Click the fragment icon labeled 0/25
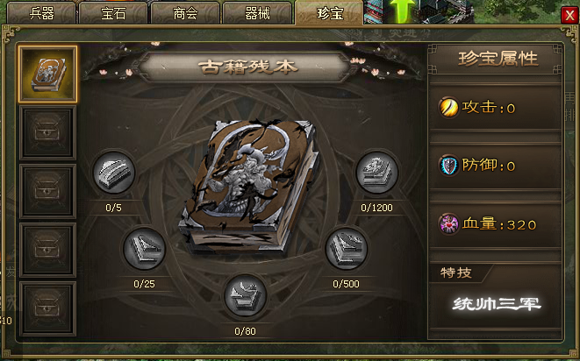 click(144, 249)
